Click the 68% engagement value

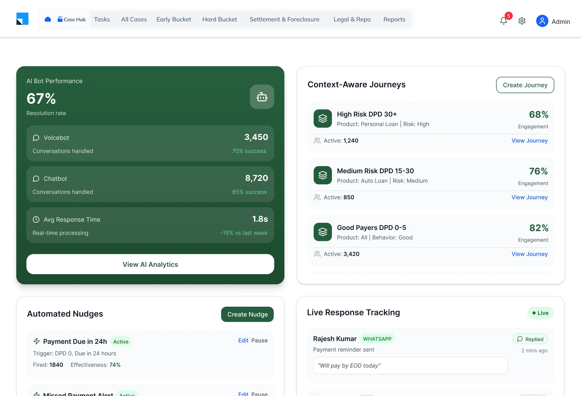[539, 114]
